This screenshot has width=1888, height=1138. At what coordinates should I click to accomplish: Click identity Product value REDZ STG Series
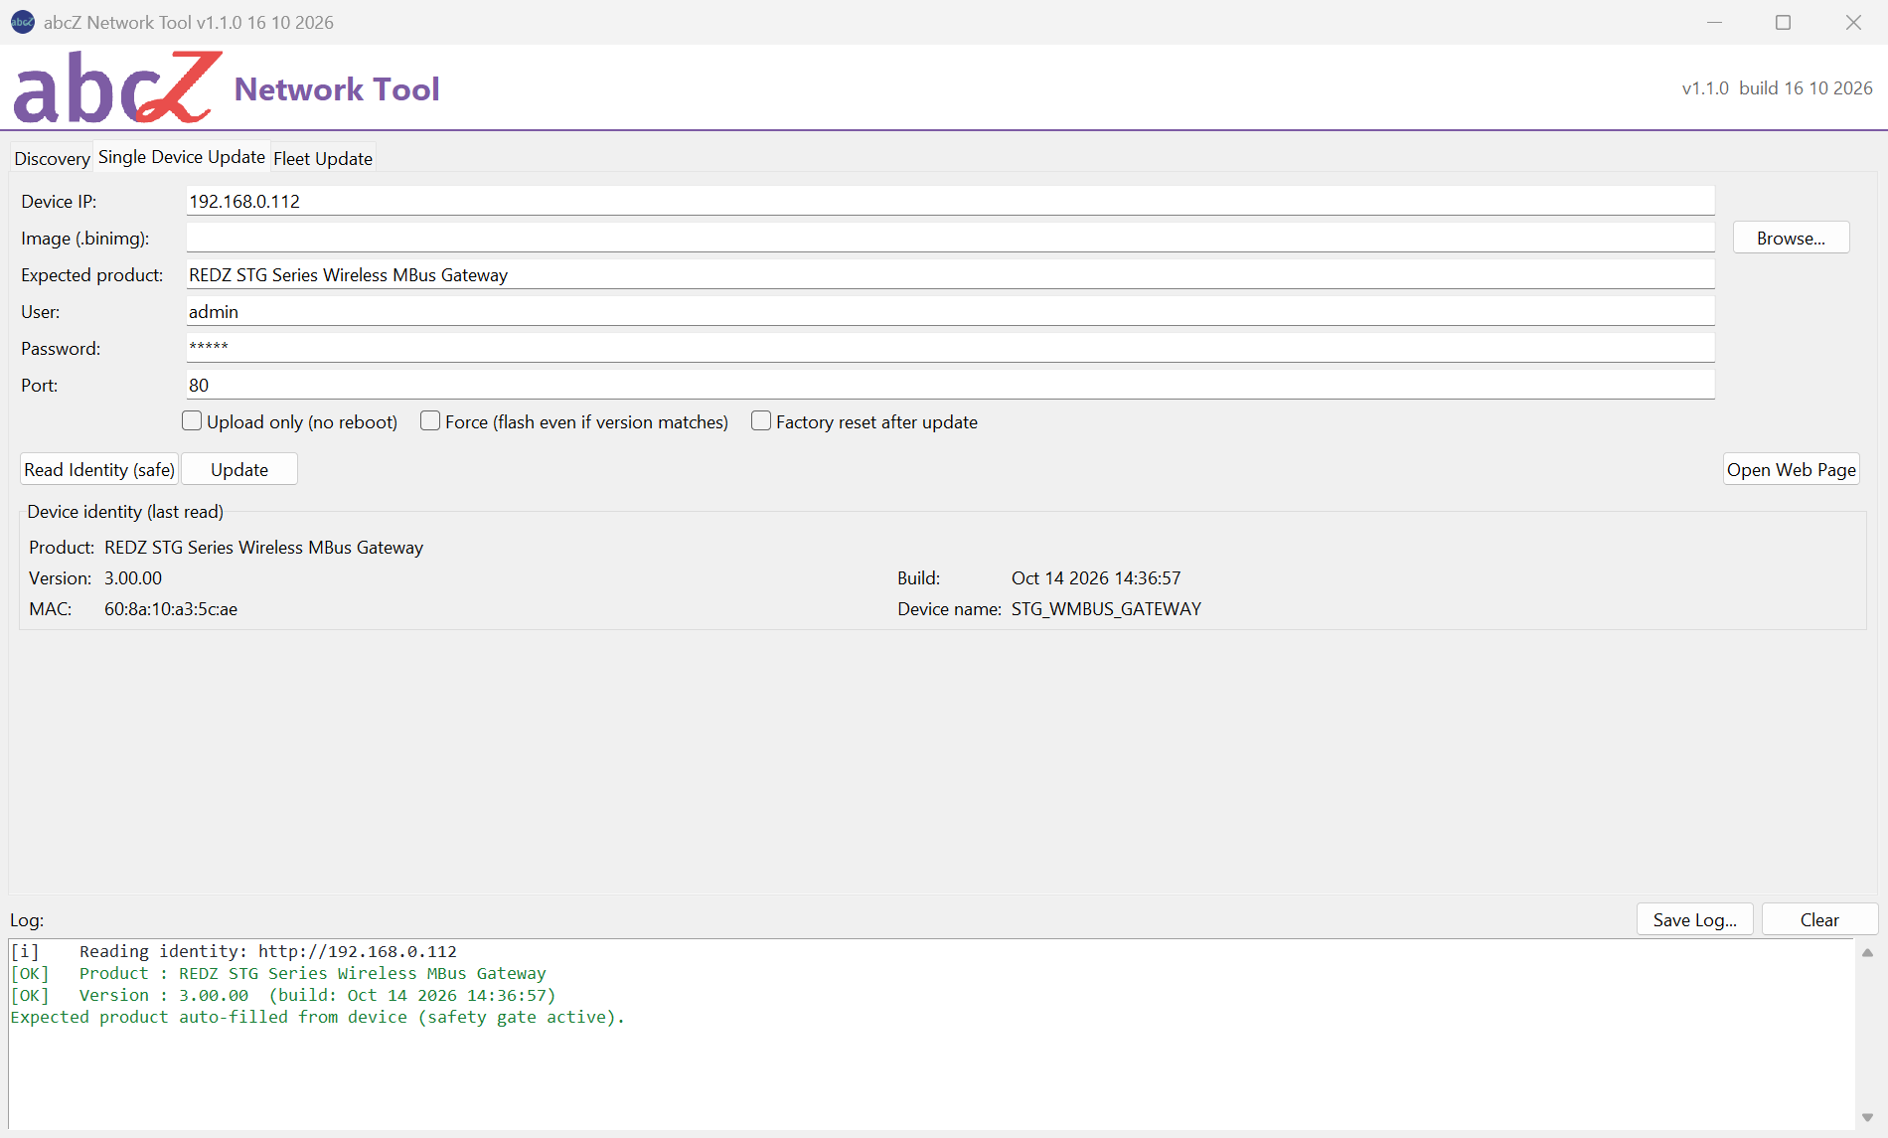tap(263, 547)
